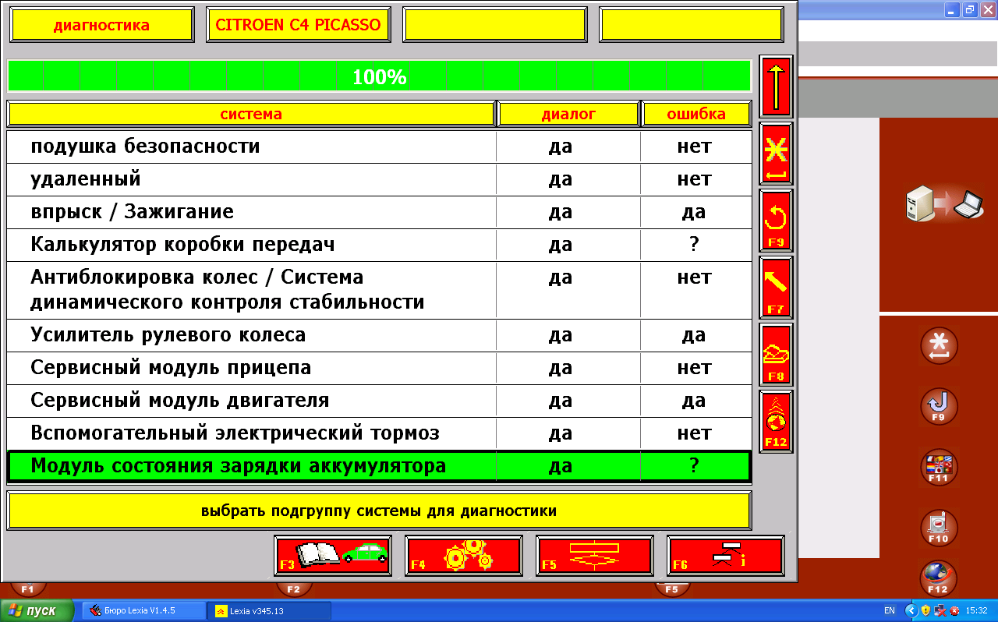Open F3 book and car documentation
Image resolution: width=998 pixels, height=622 pixels.
(333, 556)
